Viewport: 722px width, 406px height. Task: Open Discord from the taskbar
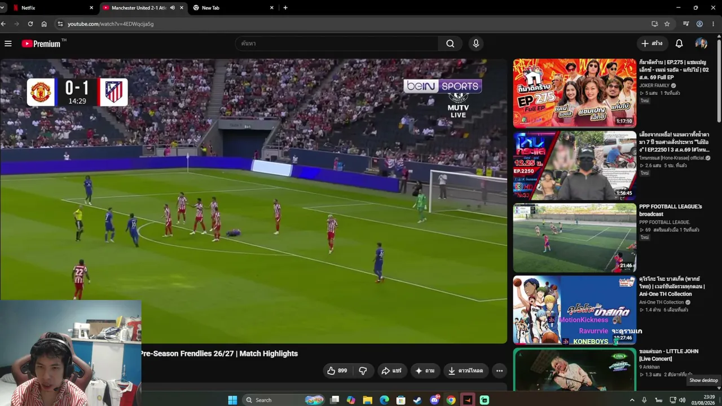click(434, 400)
